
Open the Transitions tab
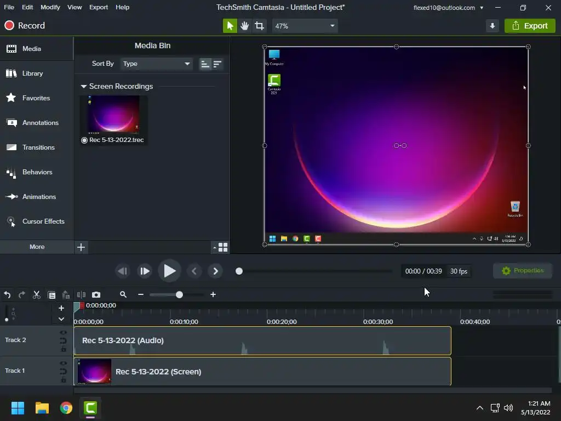pos(37,147)
